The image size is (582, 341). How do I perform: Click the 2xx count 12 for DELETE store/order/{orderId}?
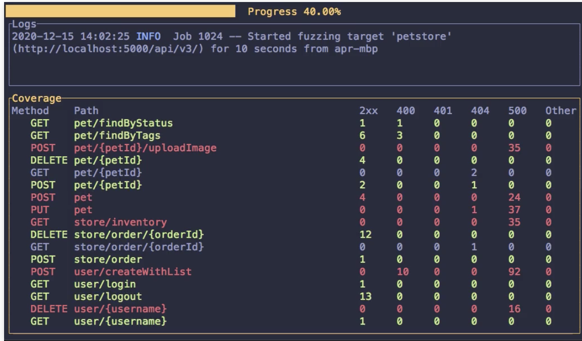pos(365,234)
